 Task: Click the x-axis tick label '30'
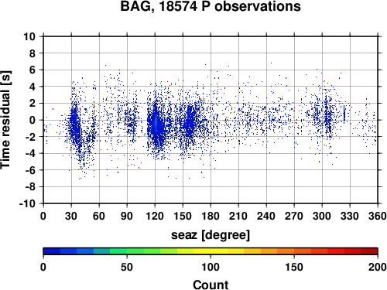coord(71,216)
